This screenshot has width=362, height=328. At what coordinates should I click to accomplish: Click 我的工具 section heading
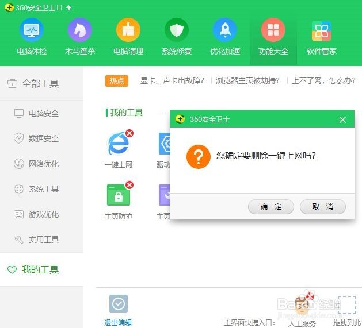point(126,113)
